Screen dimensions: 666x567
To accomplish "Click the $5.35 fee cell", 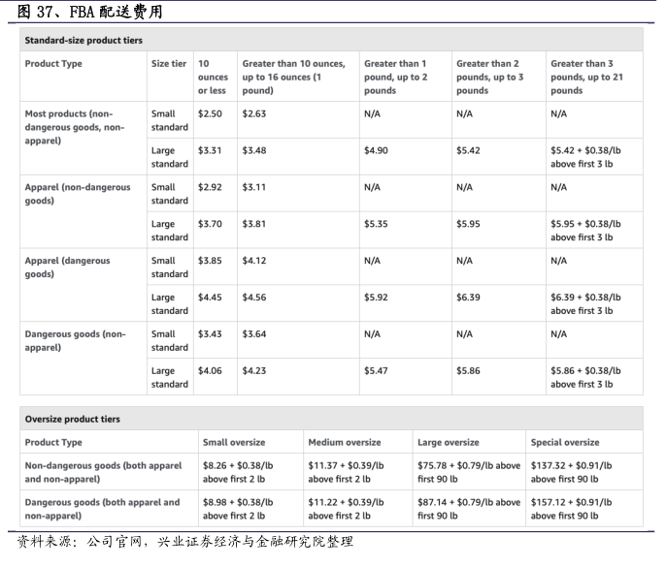I will pyautogui.click(x=376, y=224).
